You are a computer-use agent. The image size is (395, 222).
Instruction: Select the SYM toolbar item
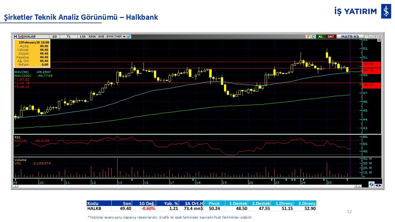[x=110, y=36]
